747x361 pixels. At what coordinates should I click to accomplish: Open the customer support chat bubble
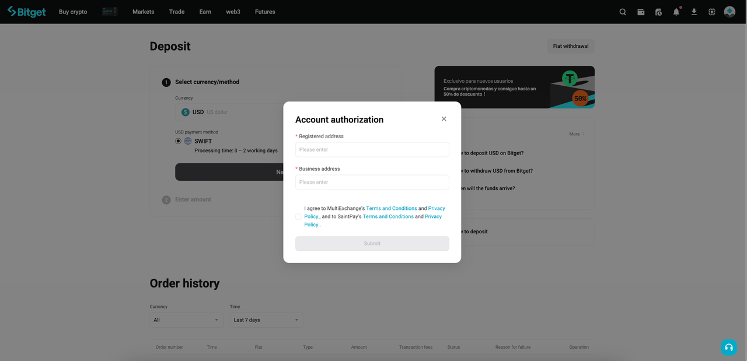click(x=728, y=347)
